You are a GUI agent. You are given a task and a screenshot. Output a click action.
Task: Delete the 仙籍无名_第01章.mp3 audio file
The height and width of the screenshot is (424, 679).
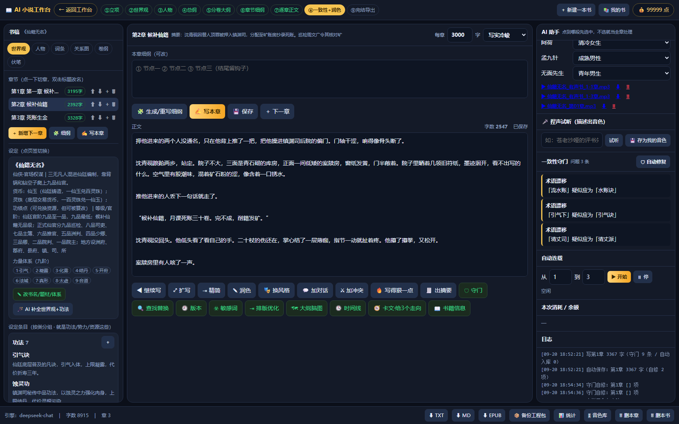[614, 106]
